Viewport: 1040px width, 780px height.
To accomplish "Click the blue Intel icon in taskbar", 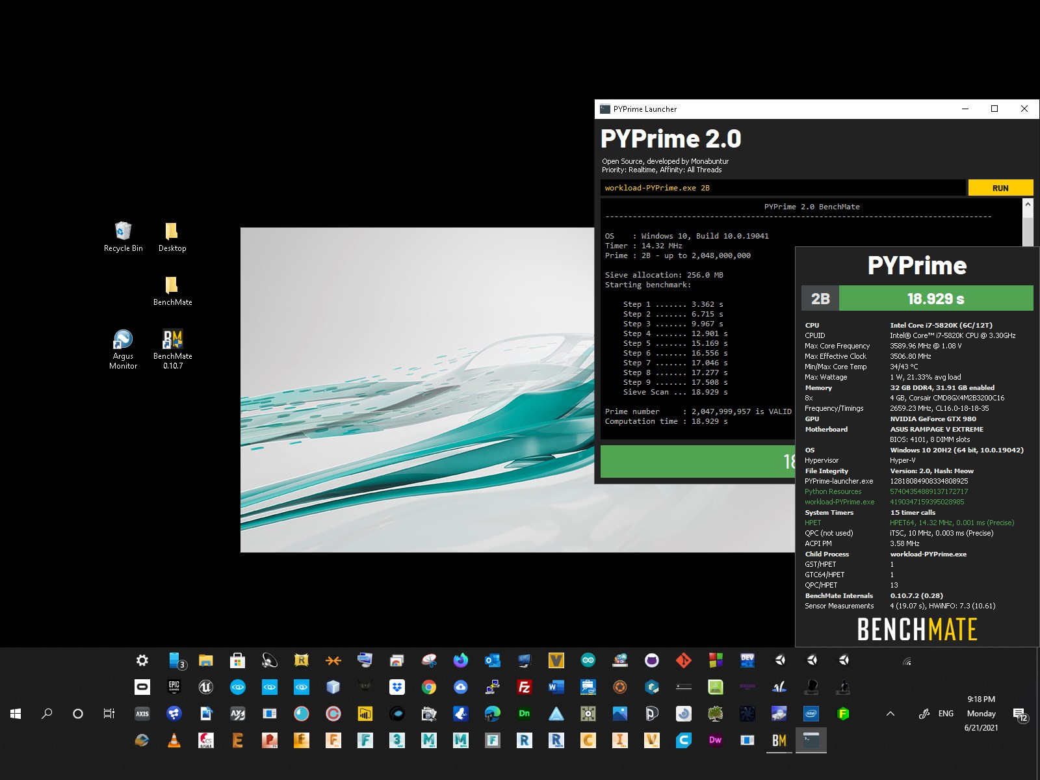I will [x=811, y=714].
